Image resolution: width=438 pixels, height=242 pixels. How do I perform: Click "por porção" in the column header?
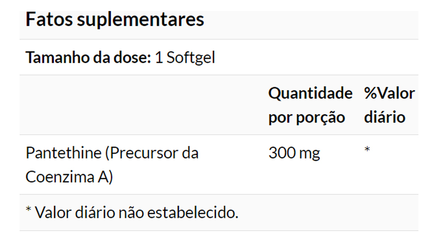pyautogui.click(x=306, y=117)
